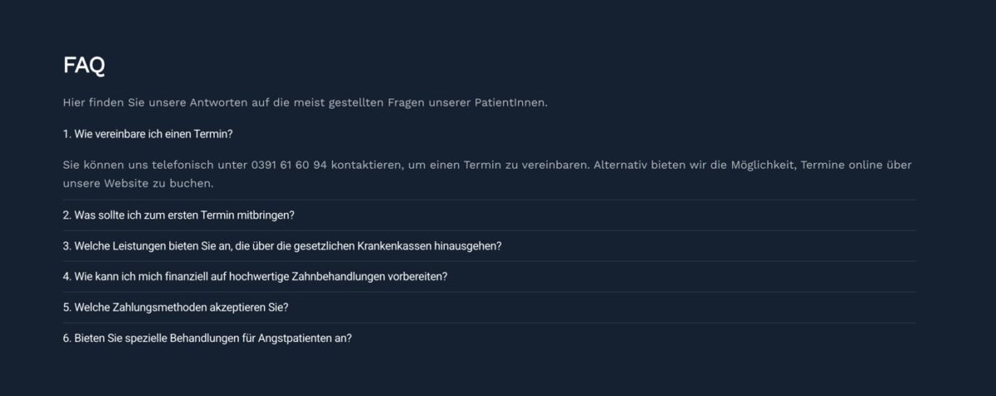
Task: Open question 4 about hochwertige Zahnbehandlungen
Action: pos(255,277)
